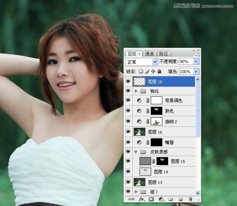Screen dimensions: 237x206
Task: Toggle visibility of 图层 16
Action: click(128, 132)
